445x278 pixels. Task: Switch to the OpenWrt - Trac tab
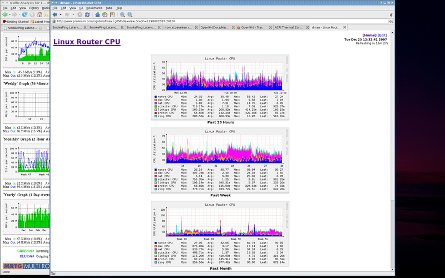point(254,27)
